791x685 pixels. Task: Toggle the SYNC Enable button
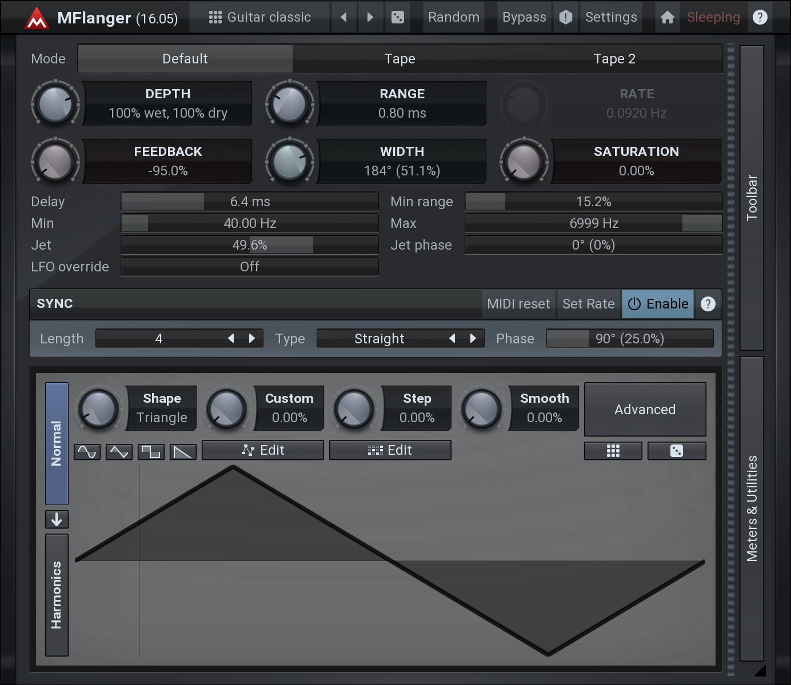tap(658, 304)
